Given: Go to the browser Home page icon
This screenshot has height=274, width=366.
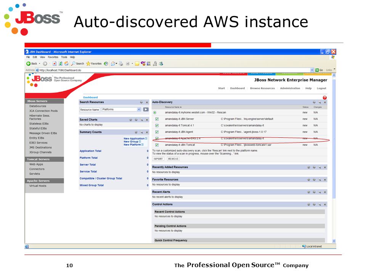Looking at the screenshot, I should [x=66, y=64].
